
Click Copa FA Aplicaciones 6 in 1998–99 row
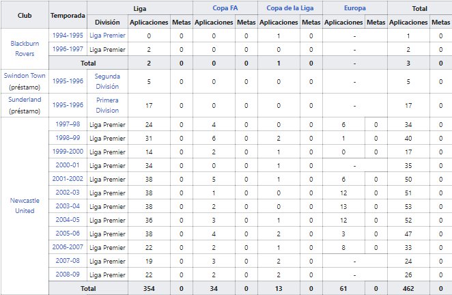(214, 138)
